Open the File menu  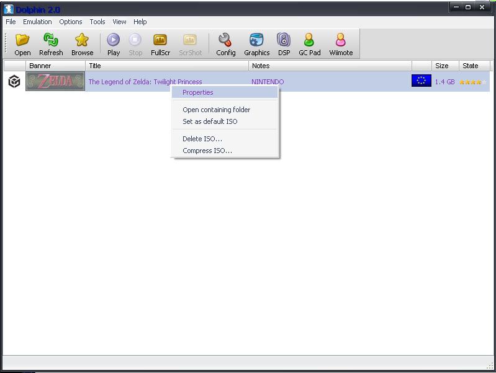(x=11, y=22)
